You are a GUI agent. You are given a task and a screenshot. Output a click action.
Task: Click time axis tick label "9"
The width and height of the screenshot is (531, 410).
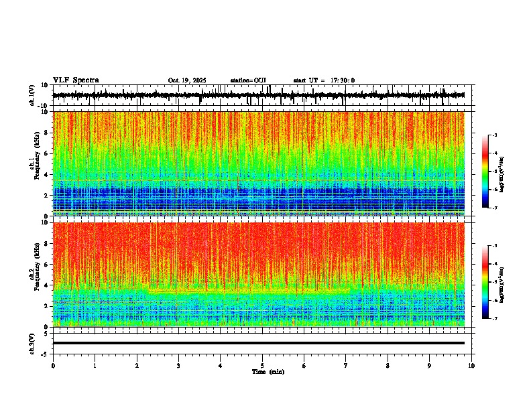tap(429, 366)
